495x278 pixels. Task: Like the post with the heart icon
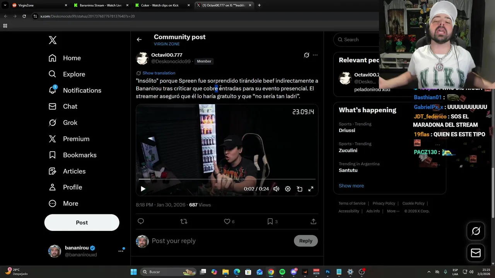click(227, 221)
